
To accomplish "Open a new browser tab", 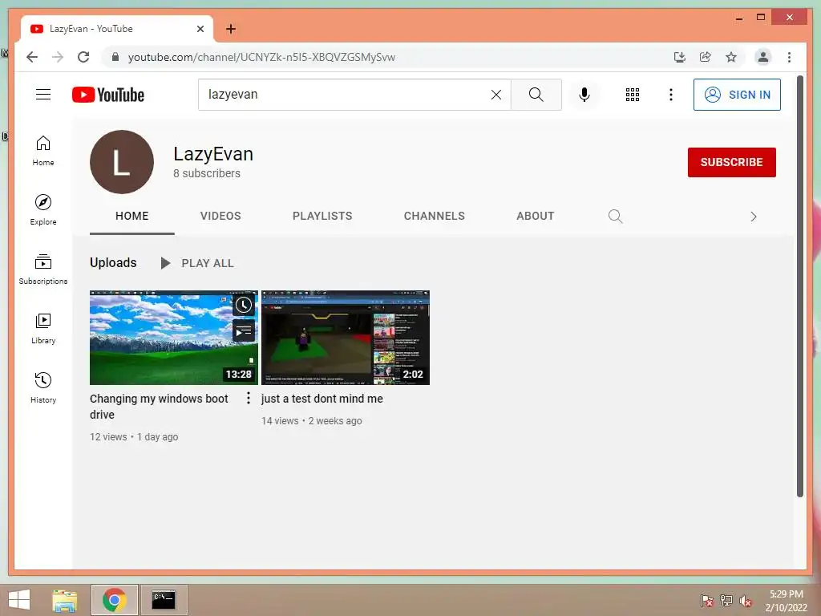I will pos(231,29).
